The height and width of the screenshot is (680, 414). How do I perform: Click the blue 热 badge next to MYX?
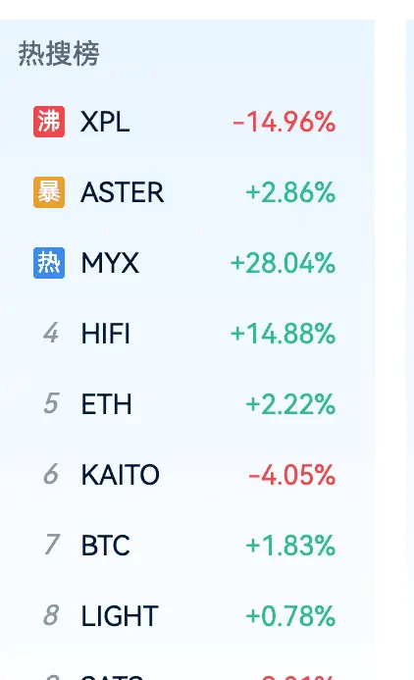(x=49, y=263)
